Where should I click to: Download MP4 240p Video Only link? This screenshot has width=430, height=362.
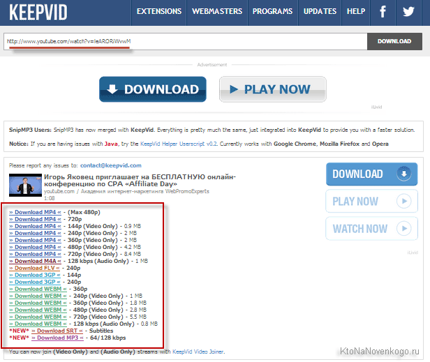[x=35, y=233]
